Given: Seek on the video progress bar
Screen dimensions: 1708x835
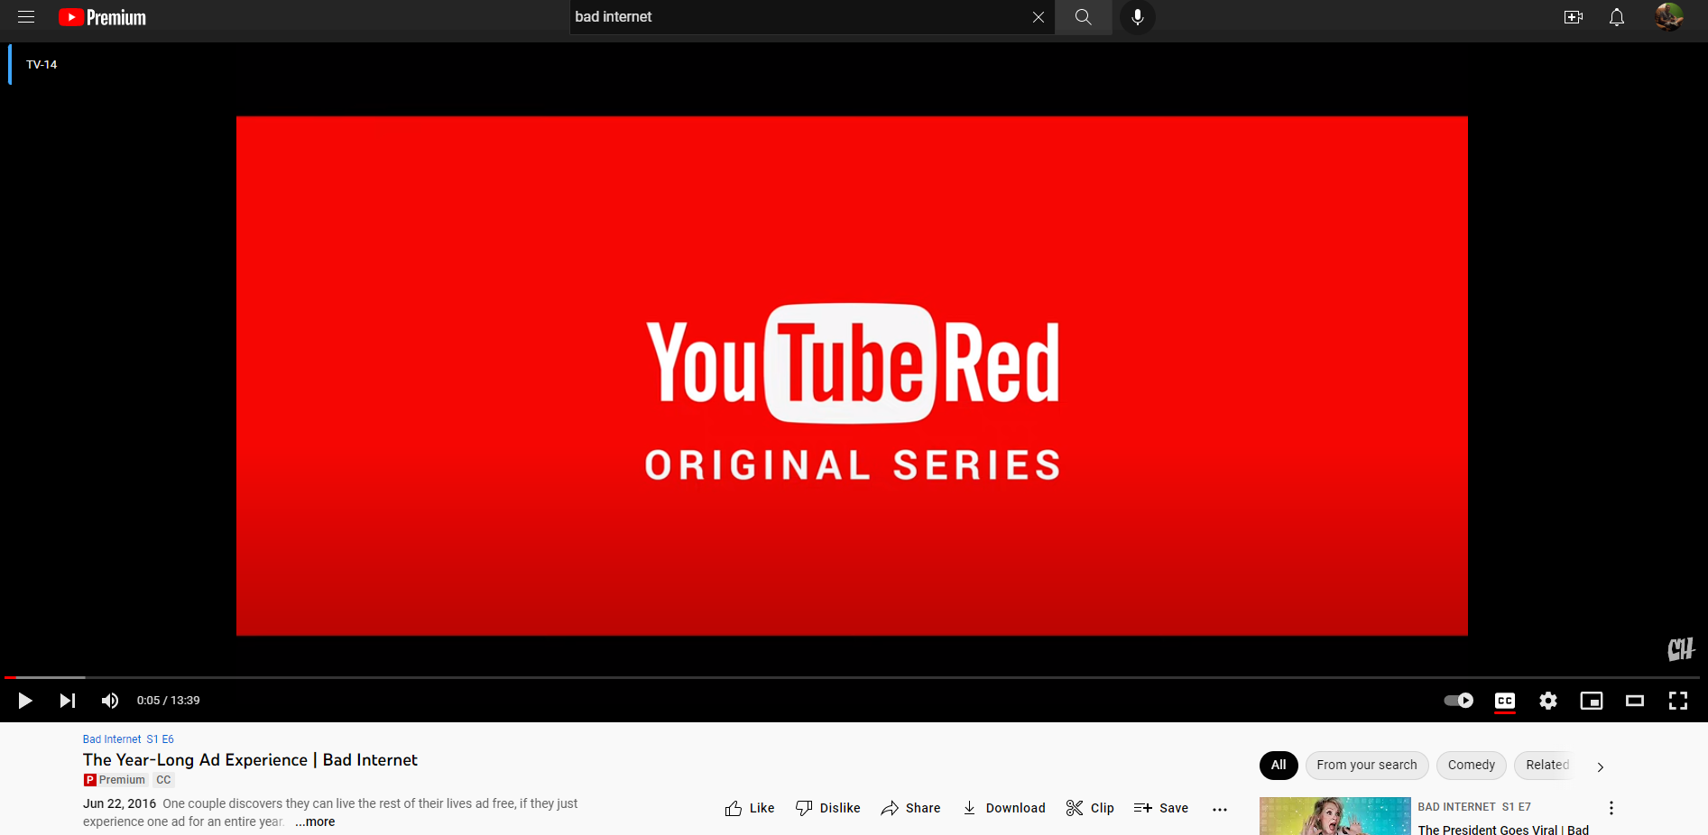Looking at the screenshot, I should pos(852,677).
